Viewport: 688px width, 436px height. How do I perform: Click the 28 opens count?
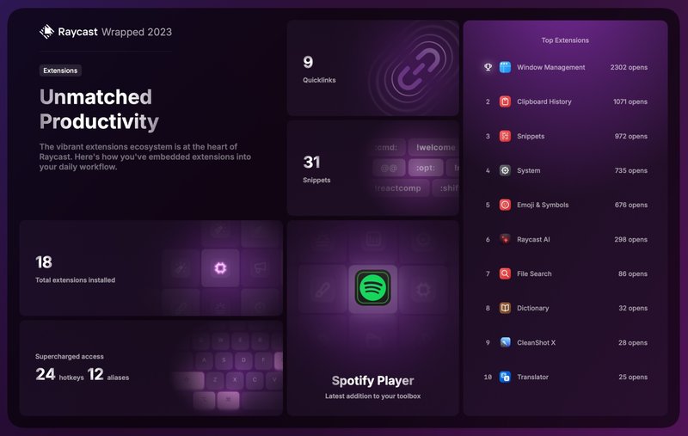tap(633, 342)
